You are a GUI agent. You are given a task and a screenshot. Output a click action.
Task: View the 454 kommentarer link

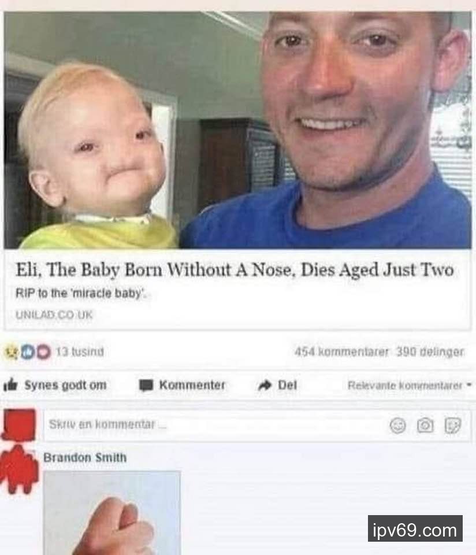[x=341, y=352]
